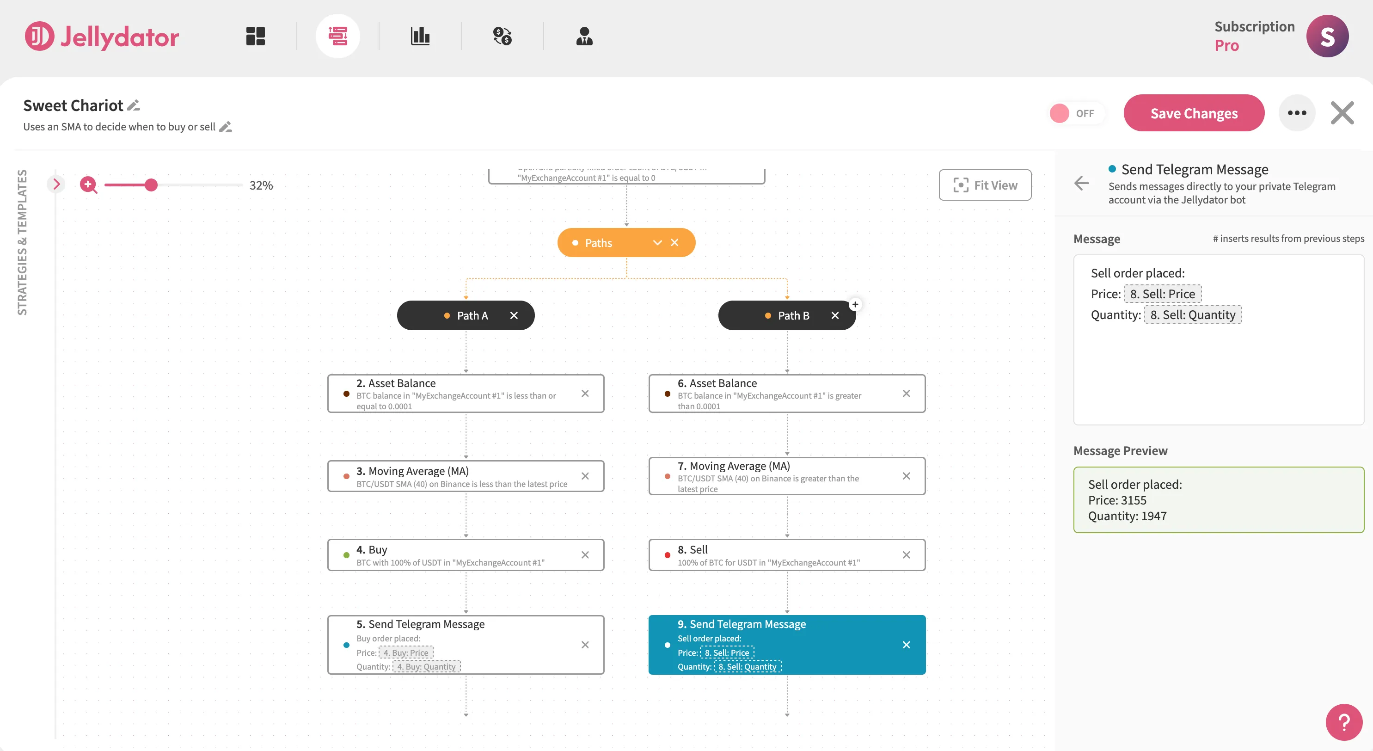Click the zoom-in magnifier icon
1373x751 pixels.
pos(88,185)
